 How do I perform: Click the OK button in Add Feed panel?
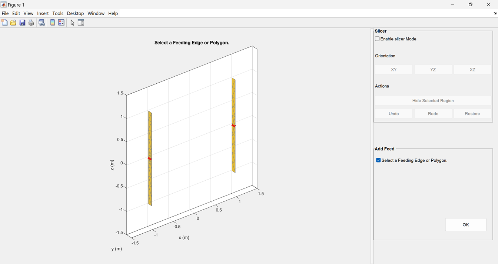click(465, 224)
